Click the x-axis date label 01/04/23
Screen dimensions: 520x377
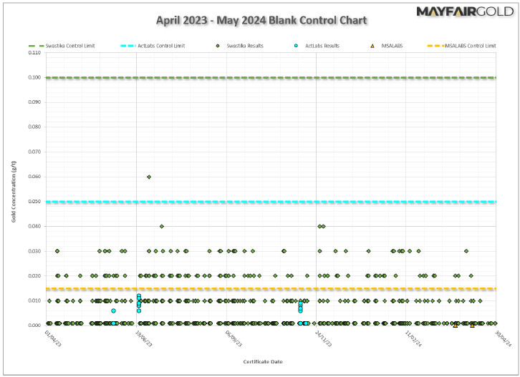[53, 338]
